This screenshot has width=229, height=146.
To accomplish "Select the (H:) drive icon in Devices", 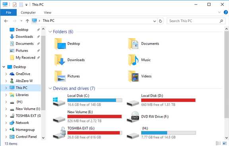I will (133, 136).
